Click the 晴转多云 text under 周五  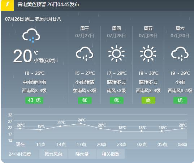(148, 82)
